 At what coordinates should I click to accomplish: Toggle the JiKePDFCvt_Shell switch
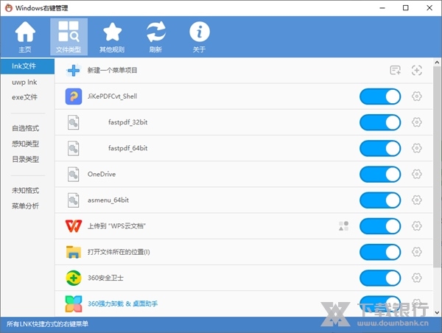(380, 97)
